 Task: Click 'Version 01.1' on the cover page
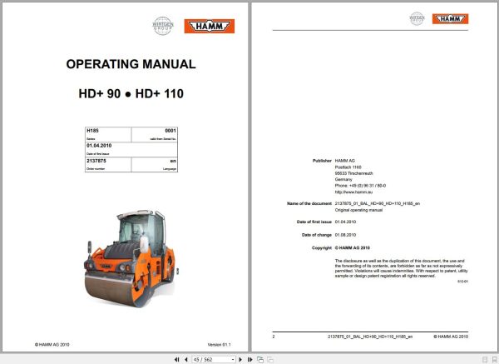click(219, 345)
